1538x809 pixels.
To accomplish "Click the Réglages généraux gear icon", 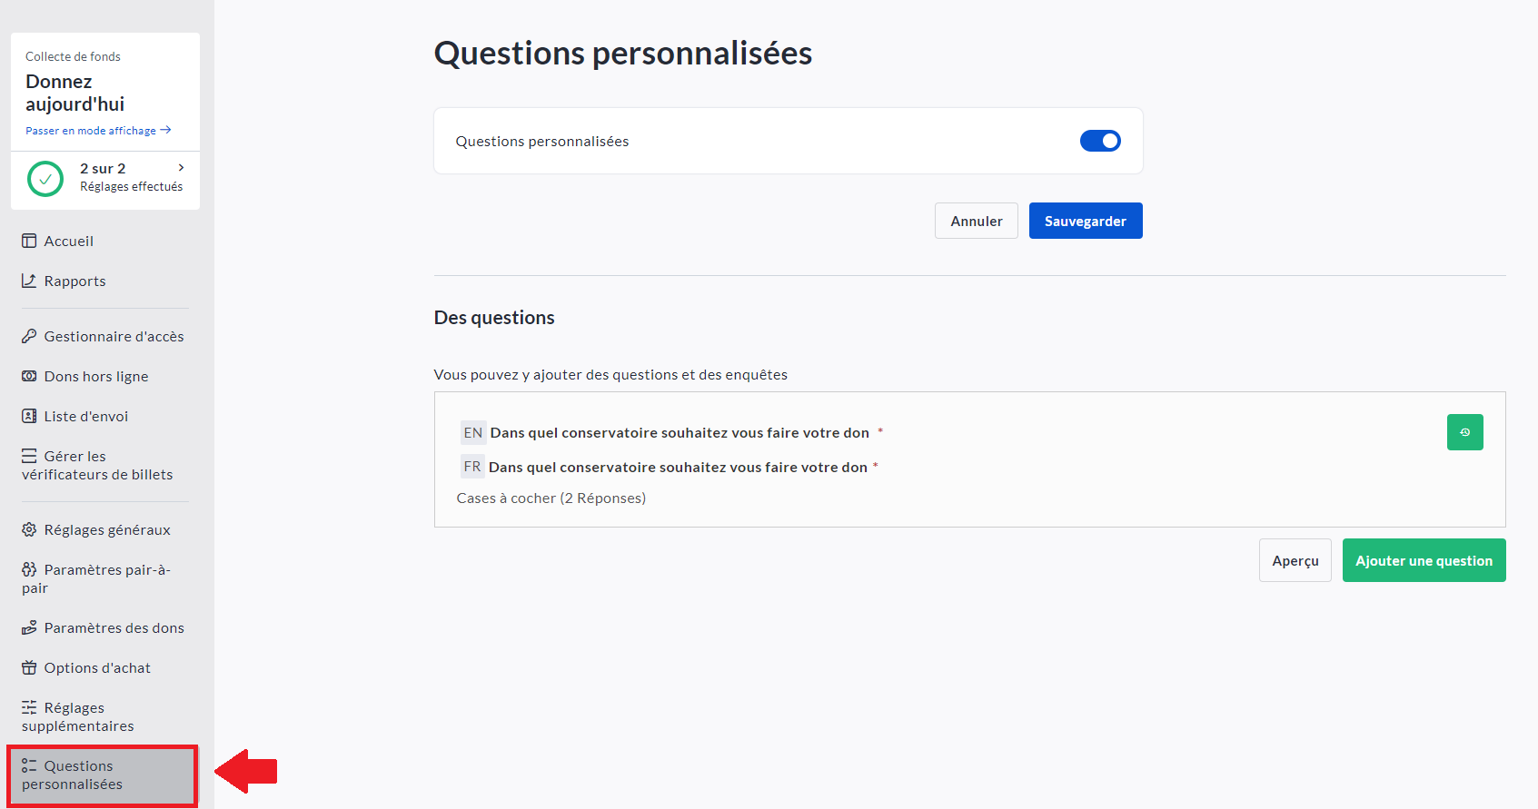I will (29, 529).
